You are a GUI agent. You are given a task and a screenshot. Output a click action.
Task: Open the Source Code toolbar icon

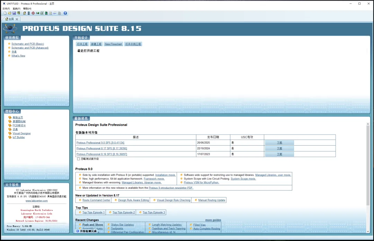[x=55, y=13]
